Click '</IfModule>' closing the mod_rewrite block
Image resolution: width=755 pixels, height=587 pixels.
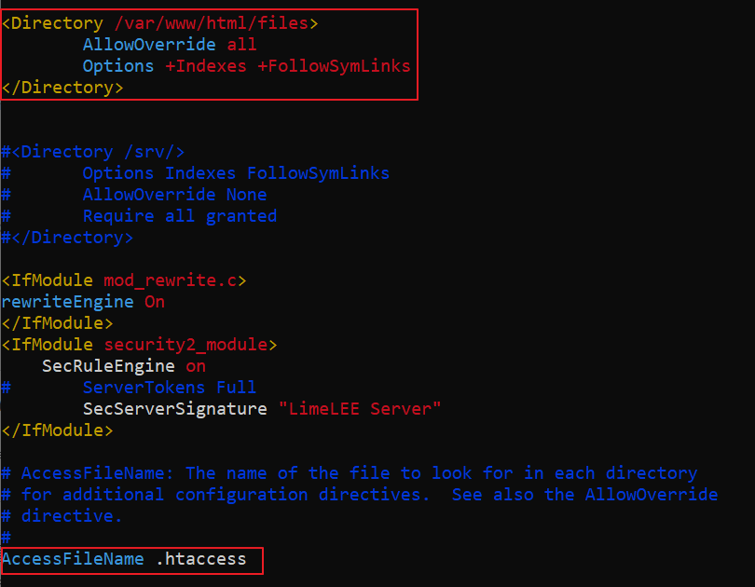click(57, 323)
